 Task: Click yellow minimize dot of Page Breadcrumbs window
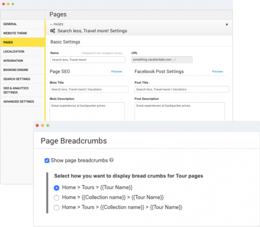42,125
